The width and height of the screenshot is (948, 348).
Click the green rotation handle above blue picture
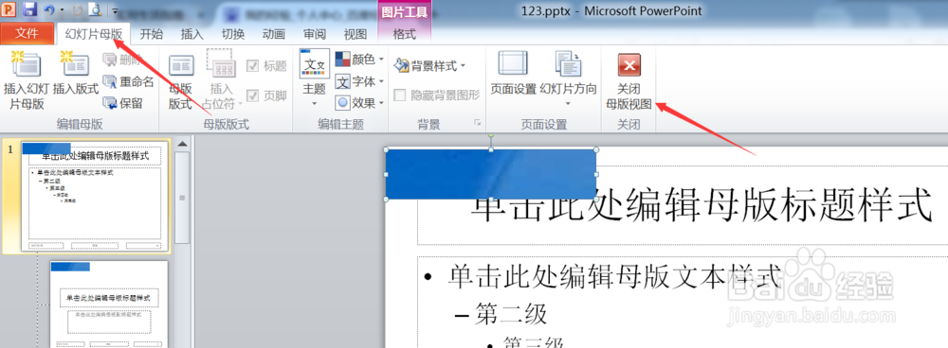(491, 137)
